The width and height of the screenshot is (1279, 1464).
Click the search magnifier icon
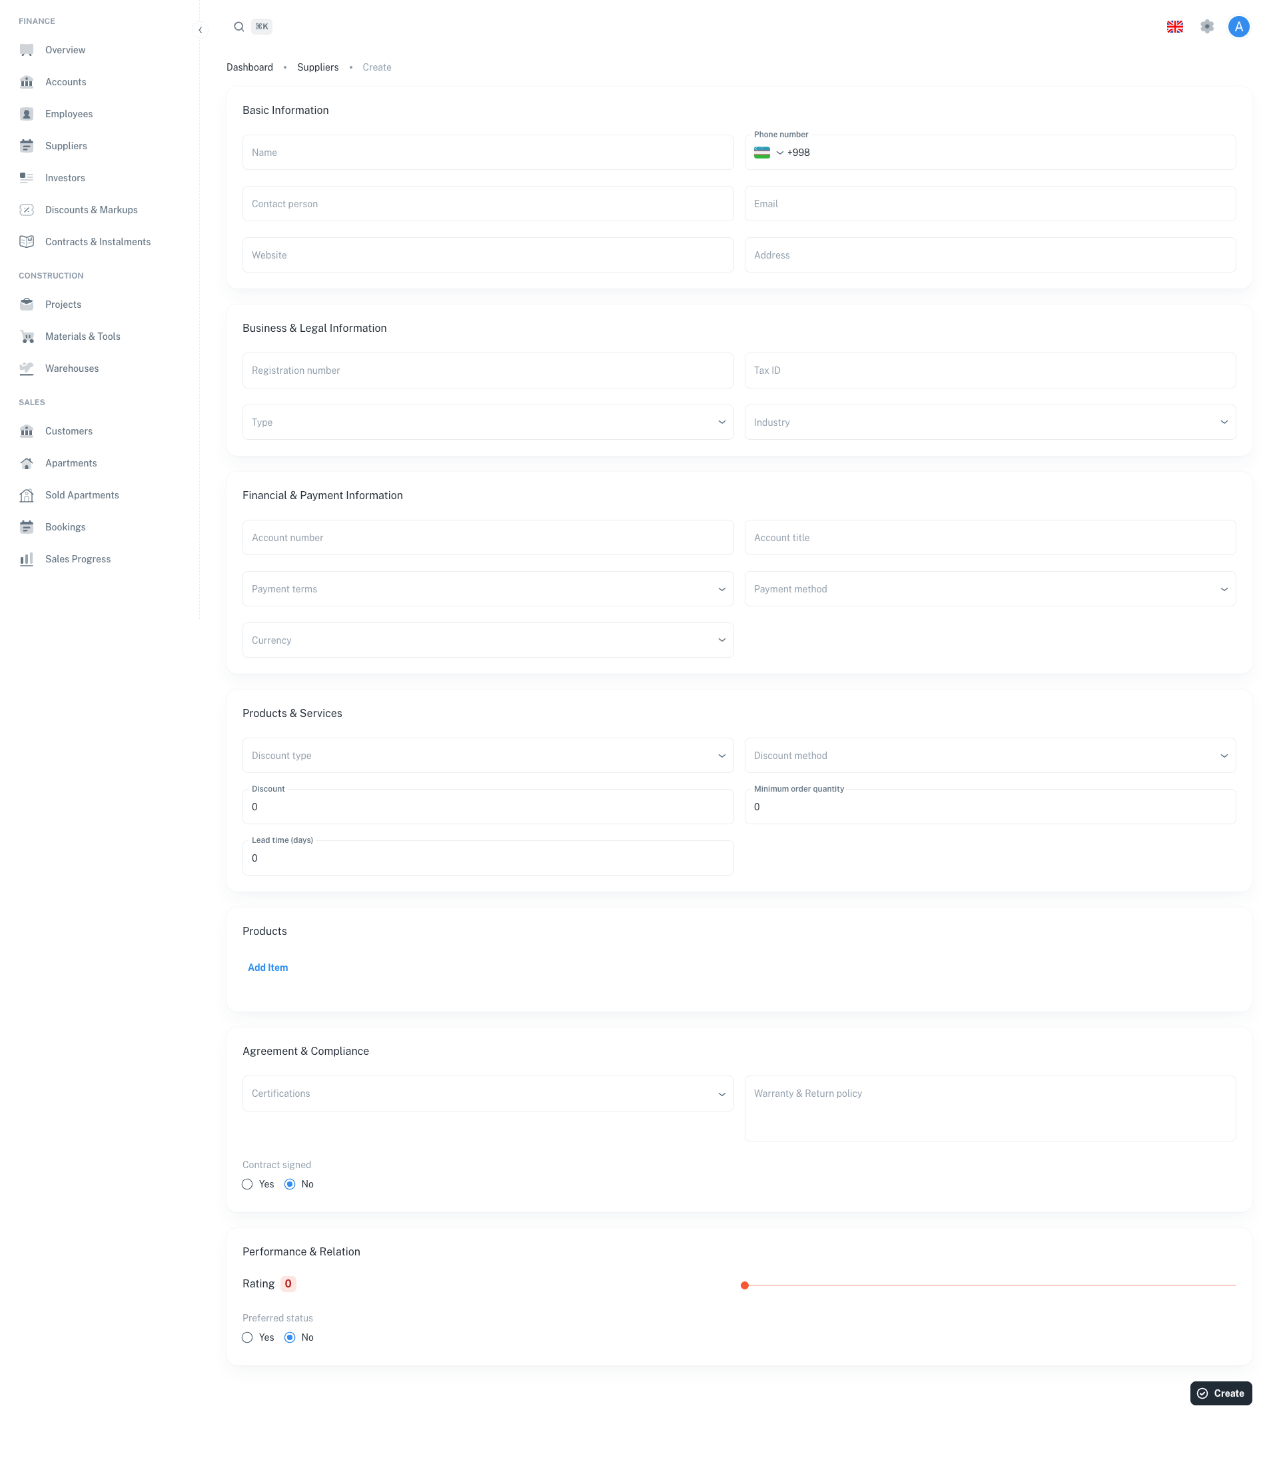[x=239, y=27]
